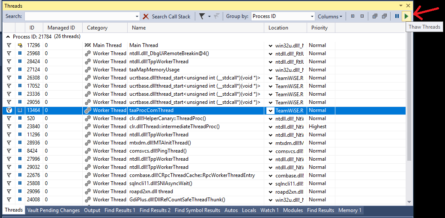
Task: Select the Highest priority cell
Action: (x=317, y=127)
